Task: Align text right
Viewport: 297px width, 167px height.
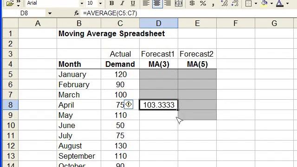Action: [x=168, y=3]
